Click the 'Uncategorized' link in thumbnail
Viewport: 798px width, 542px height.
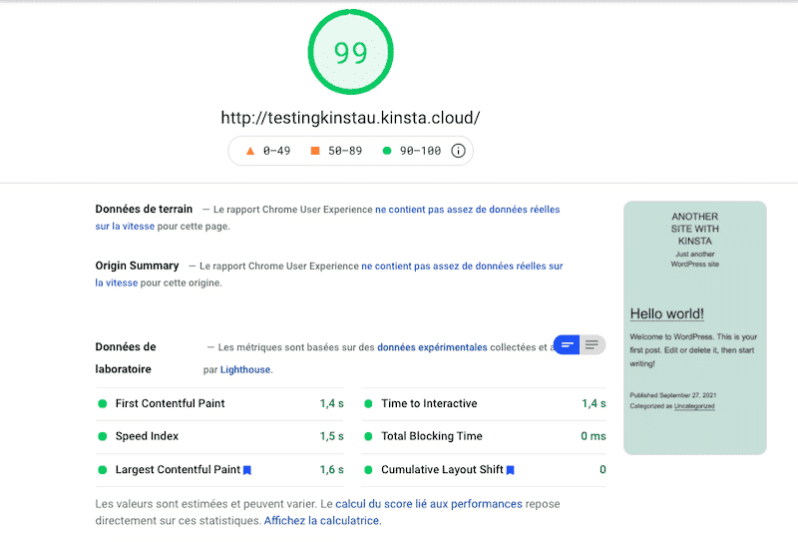point(694,406)
